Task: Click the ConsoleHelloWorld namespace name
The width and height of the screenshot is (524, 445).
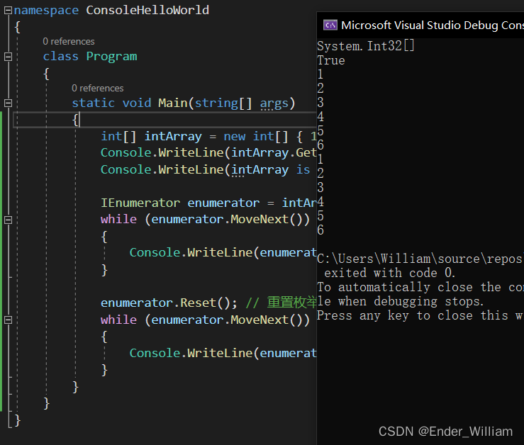Action: pyautogui.click(x=147, y=11)
